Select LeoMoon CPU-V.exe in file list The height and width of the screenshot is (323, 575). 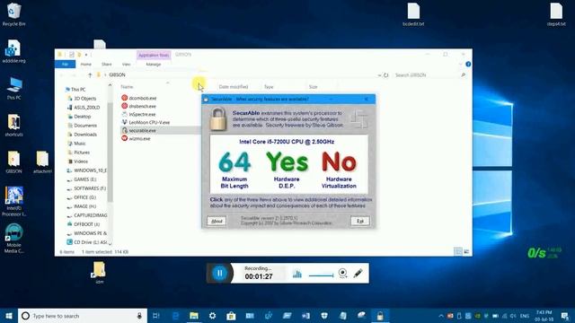tap(146, 122)
